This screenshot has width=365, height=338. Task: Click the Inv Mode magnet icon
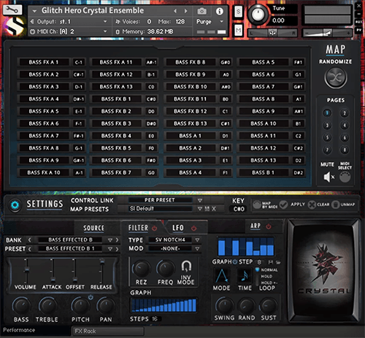click(x=186, y=266)
